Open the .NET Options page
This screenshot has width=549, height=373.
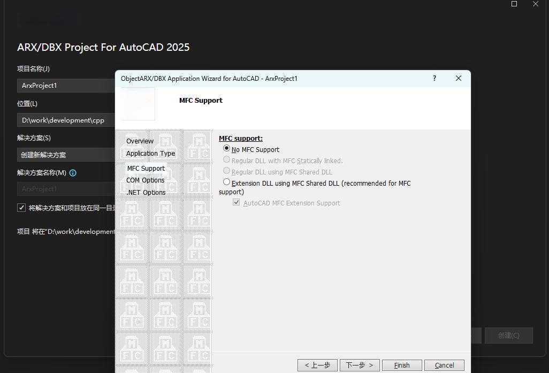tap(146, 193)
